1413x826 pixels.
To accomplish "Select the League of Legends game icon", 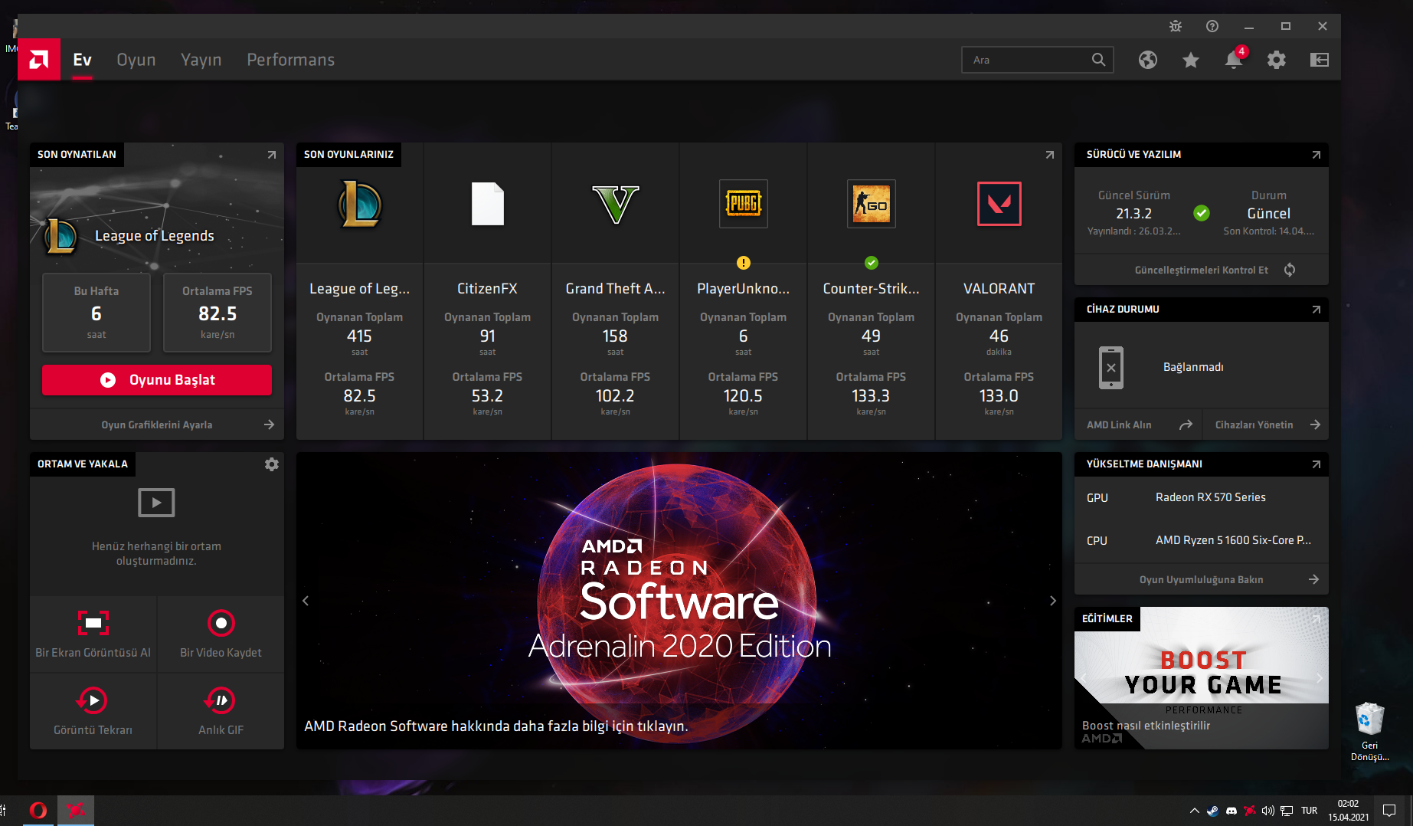I will click(x=360, y=204).
